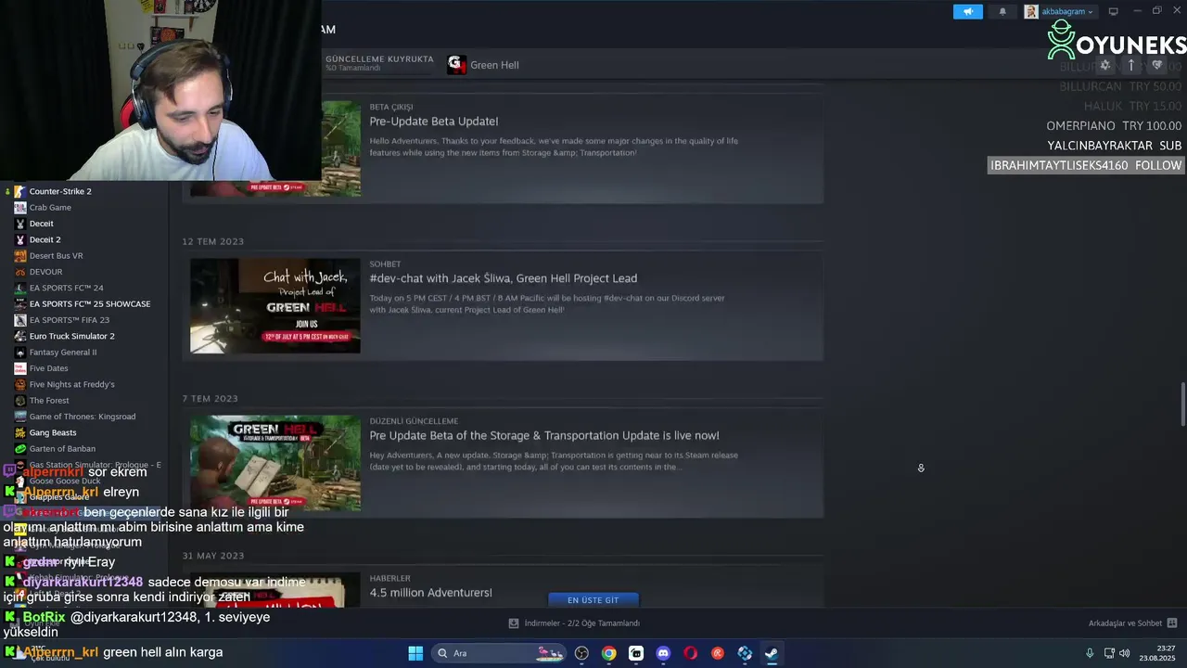Select Crab Game in library list

50,207
